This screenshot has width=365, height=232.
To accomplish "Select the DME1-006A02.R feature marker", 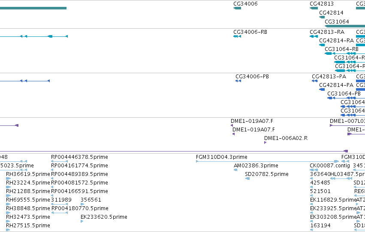I will tap(265, 143).
